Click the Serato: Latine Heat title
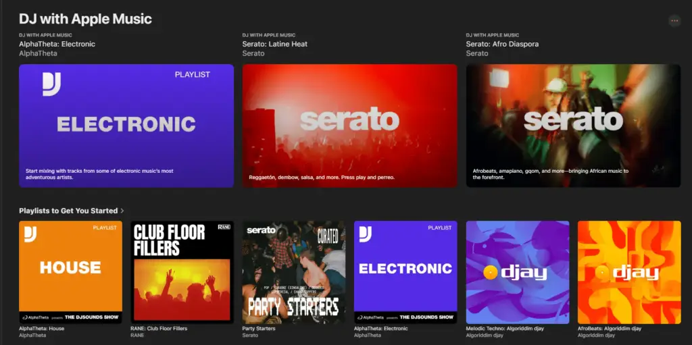Screen dimensions: 692x345 click(275, 44)
